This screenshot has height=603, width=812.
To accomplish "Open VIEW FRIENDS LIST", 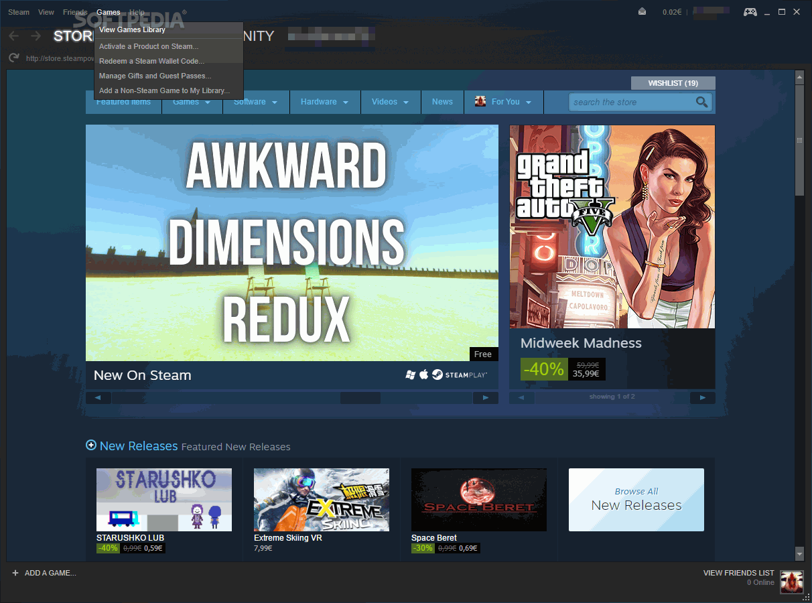I will [738, 573].
